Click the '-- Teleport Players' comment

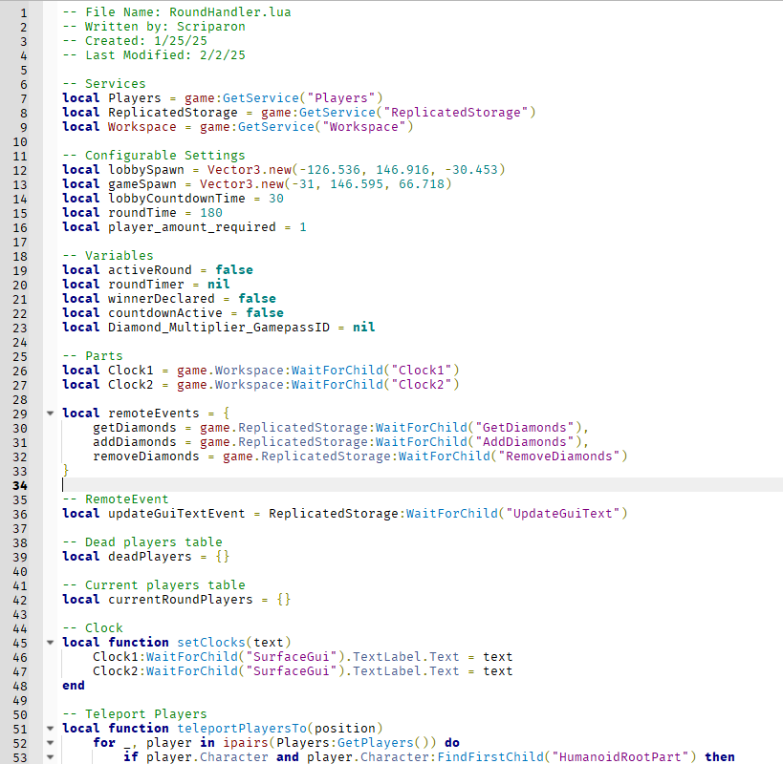(135, 714)
